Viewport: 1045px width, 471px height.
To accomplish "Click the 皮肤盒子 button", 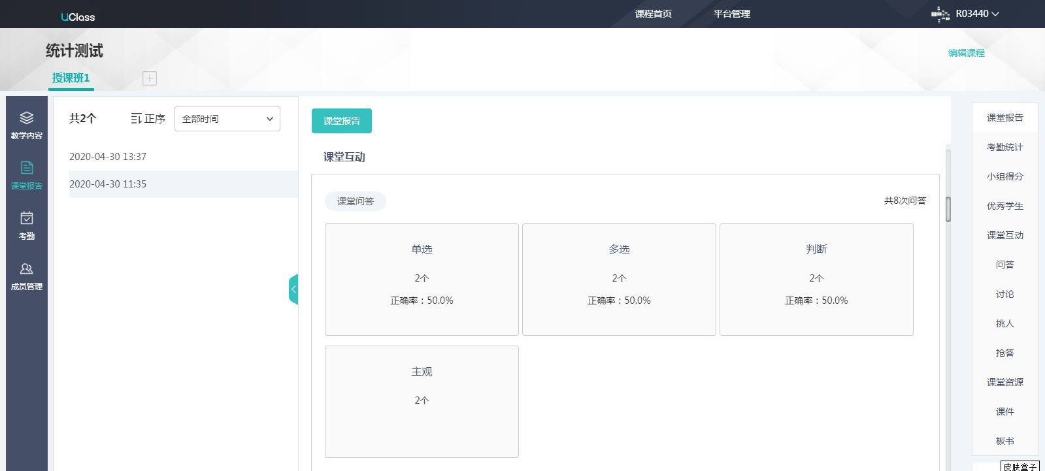I will click(x=1020, y=466).
